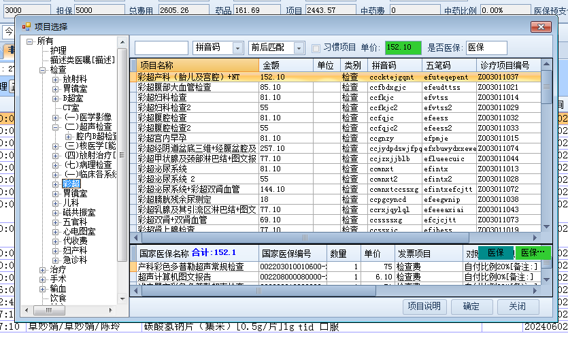
Task: Click the 担保 field showing 5000
Action: [99, 10]
